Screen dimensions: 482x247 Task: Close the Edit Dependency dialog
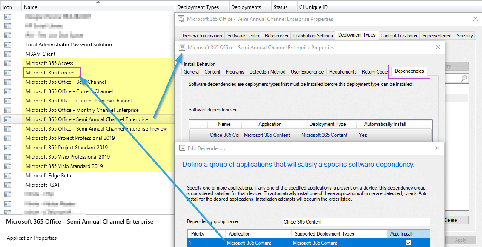(437, 148)
